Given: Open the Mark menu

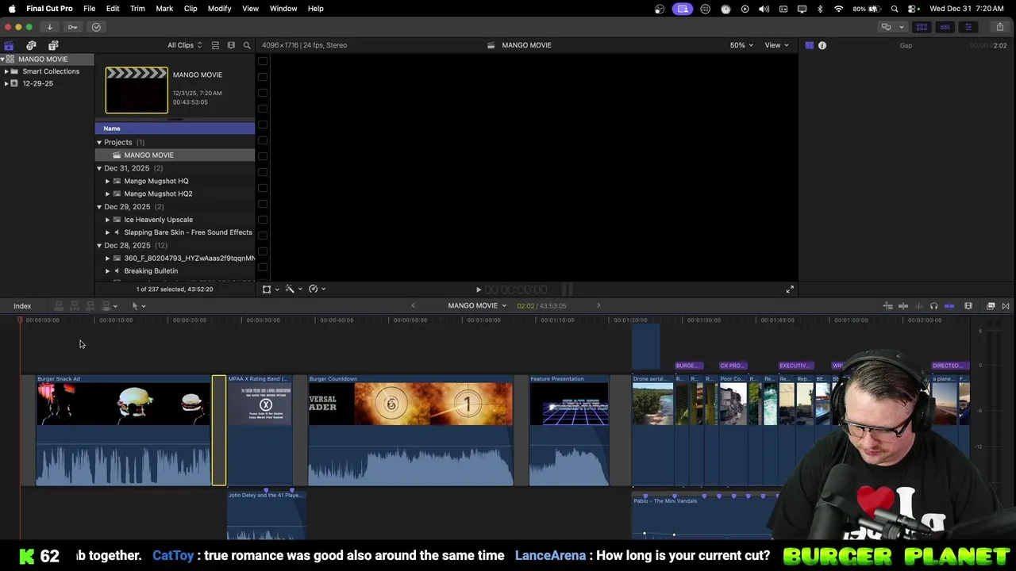Looking at the screenshot, I should 164,9.
